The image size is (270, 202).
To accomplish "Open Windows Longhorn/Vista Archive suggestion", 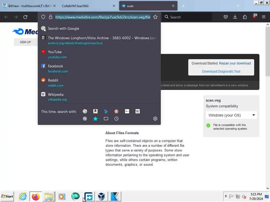I will (x=99, y=40).
